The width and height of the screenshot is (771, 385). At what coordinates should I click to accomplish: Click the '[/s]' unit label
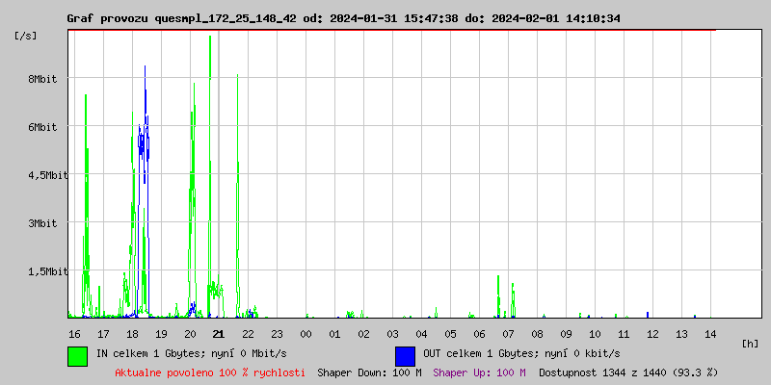tap(26, 36)
